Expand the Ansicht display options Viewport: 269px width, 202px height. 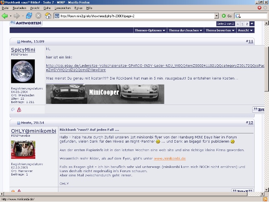click(x=245, y=30)
